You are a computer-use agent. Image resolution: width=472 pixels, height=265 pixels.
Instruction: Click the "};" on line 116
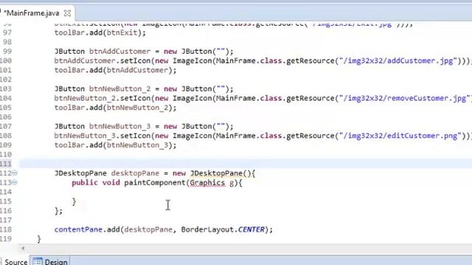[x=58, y=211]
